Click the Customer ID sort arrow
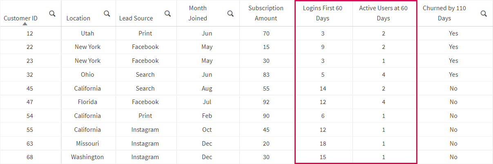The height and width of the screenshot is (164, 493). coord(25,24)
